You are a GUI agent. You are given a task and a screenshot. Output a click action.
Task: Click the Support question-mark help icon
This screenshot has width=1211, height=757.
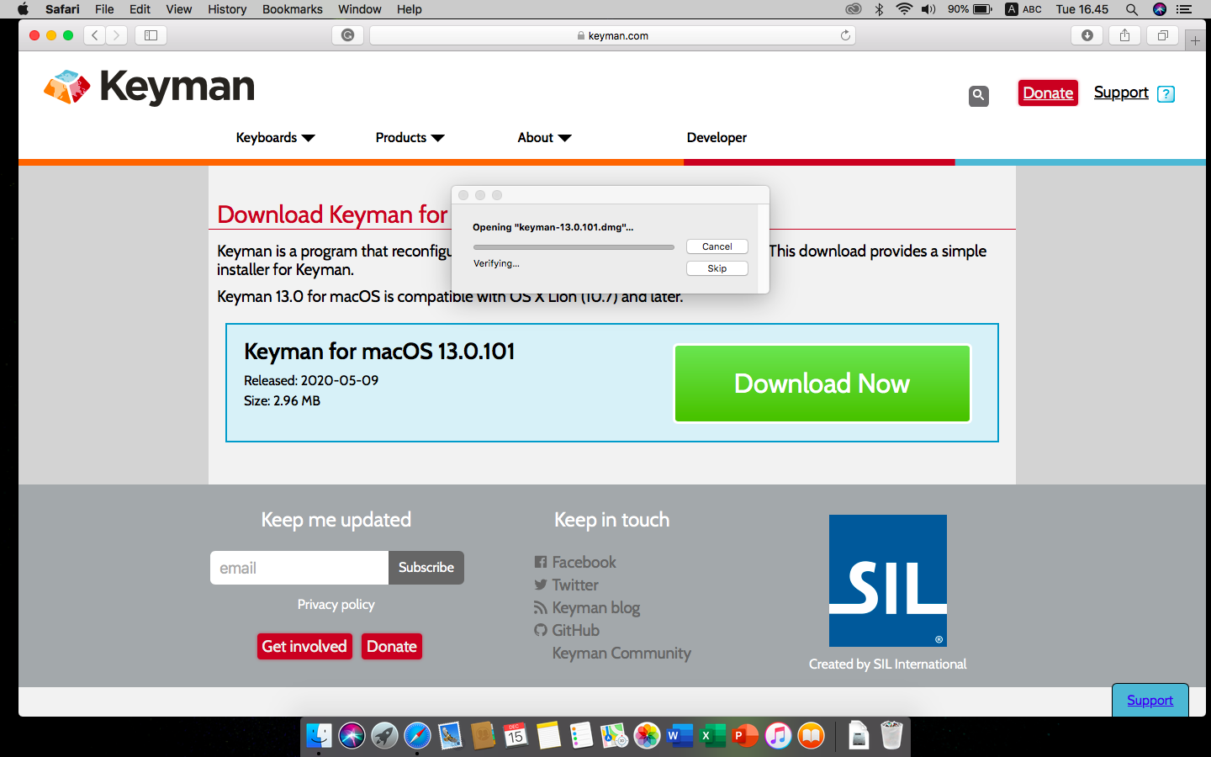point(1166,94)
